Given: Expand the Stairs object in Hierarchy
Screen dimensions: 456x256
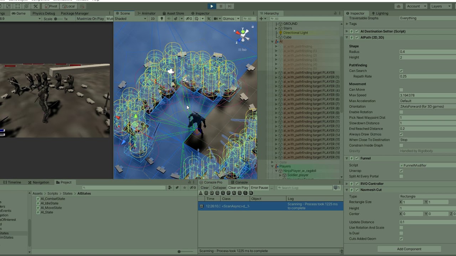Looking at the screenshot, I should [276, 28].
